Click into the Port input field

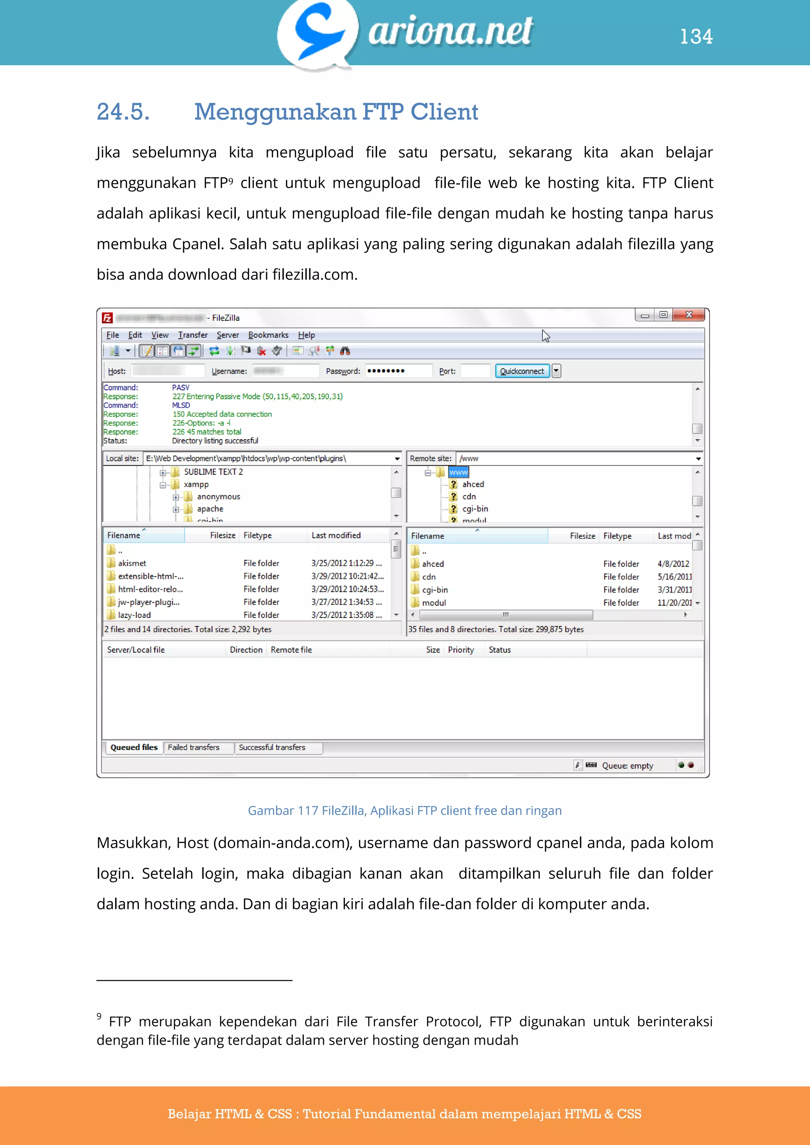475,371
